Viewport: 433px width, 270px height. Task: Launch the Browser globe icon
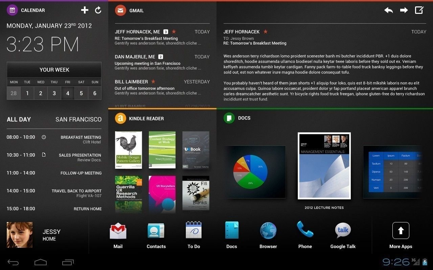(268, 236)
